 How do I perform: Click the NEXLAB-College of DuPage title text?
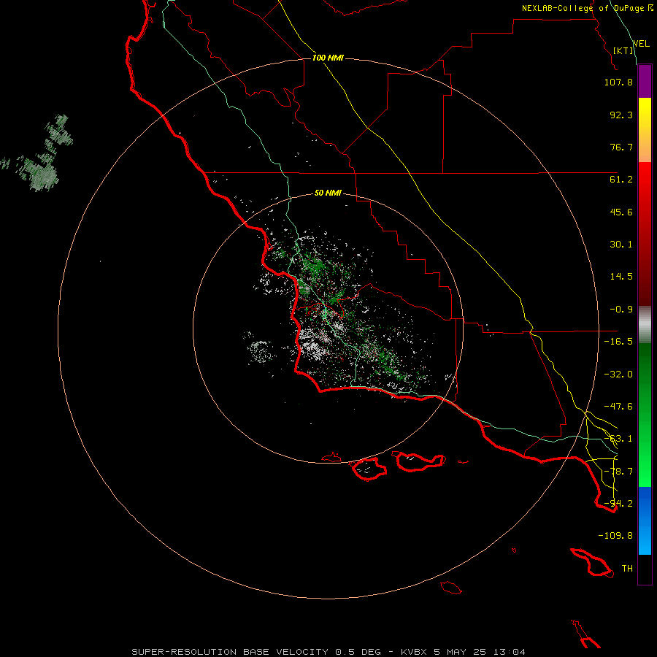click(x=583, y=8)
